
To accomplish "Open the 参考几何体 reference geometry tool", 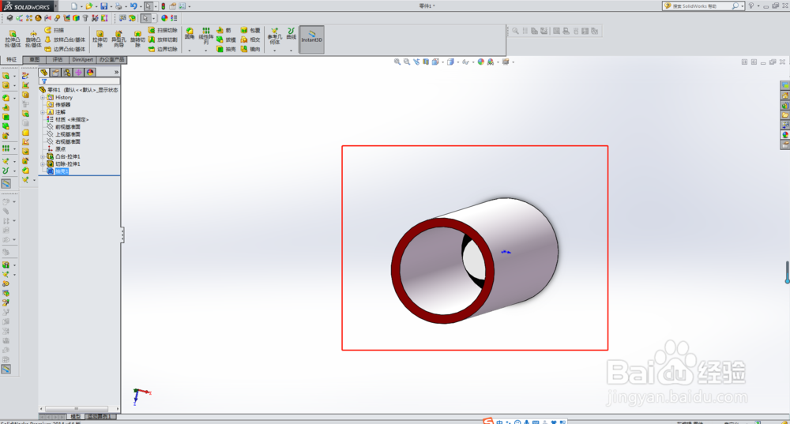I will click(x=275, y=36).
